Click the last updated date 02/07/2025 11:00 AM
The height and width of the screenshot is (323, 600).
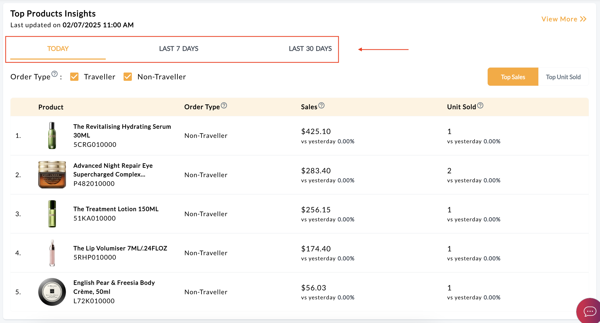pyautogui.click(x=98, y=25)
